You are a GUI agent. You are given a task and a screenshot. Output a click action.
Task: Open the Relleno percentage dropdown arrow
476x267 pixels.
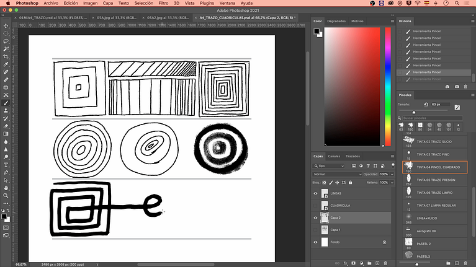pyautogui.click(x=392, y=183)
